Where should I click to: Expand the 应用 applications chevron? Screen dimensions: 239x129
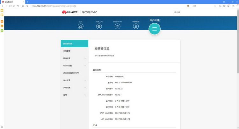[x=85, y=95]
